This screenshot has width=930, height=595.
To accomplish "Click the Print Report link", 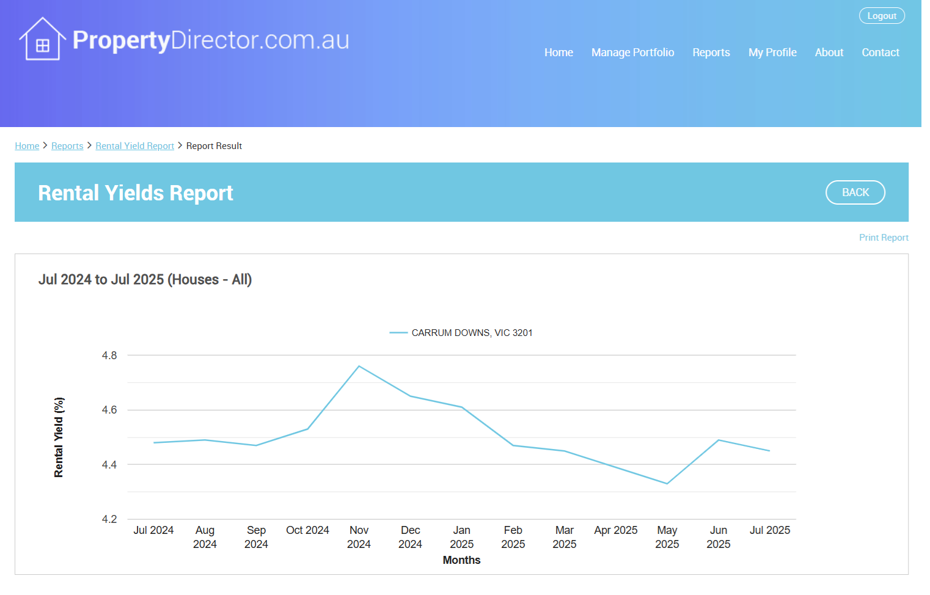I will [x=883, y=238].
